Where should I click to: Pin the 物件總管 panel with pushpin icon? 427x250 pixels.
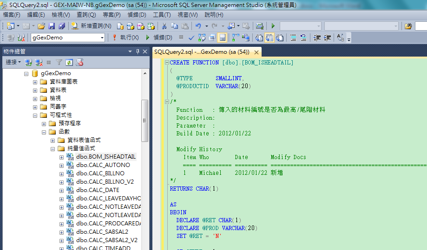click(138, 51)
